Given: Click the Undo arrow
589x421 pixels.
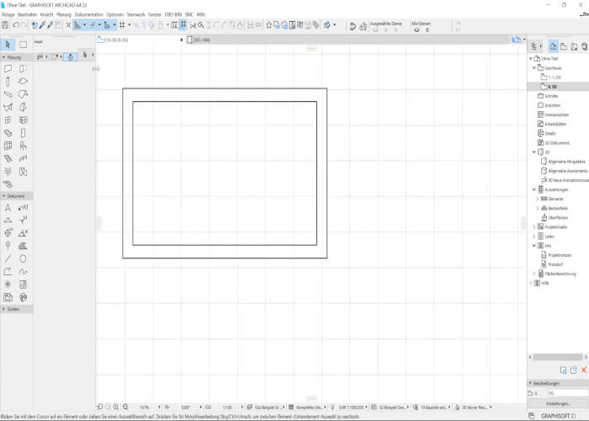Looking at the screenshot, I should [x=16, y=25].
